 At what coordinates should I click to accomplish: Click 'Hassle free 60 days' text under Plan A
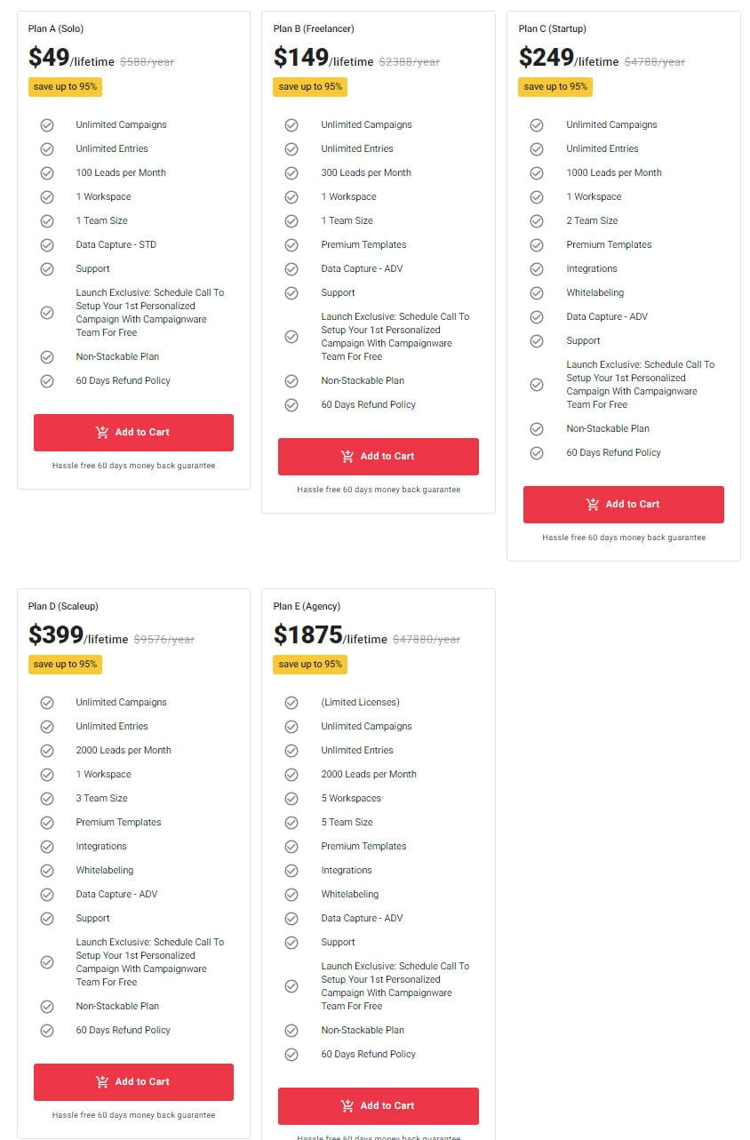click(133, 466)
